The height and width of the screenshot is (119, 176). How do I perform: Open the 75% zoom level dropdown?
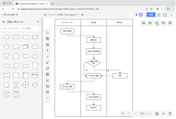(x=147, y=114)
